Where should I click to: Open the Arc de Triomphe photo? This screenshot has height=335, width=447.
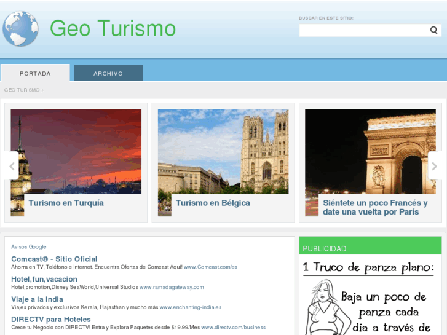370,151
